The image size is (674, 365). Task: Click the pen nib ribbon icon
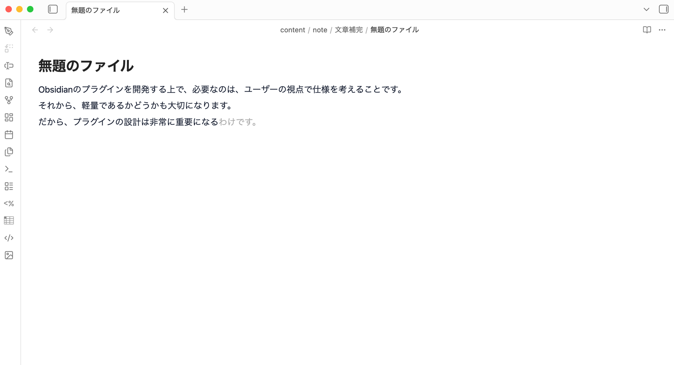click(x=9, y=31)
